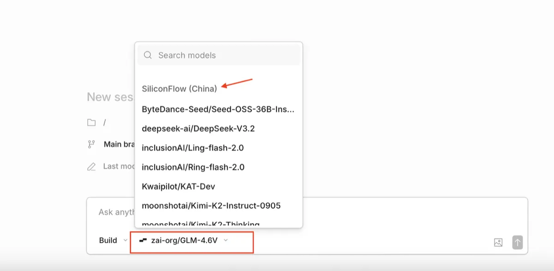
Task: Click the pencil icon beside Last modified
Action: tap(91, 166)
